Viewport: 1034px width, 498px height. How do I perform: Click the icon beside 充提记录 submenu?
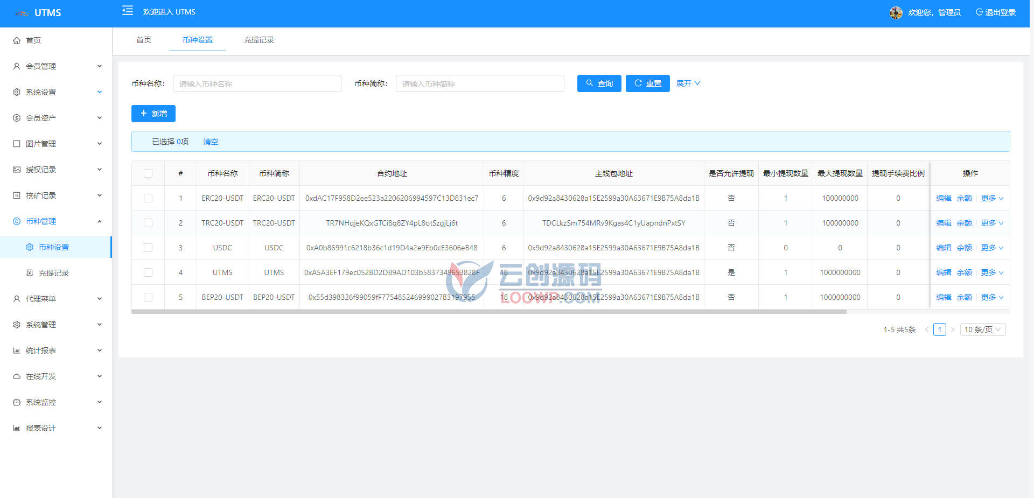30,273
